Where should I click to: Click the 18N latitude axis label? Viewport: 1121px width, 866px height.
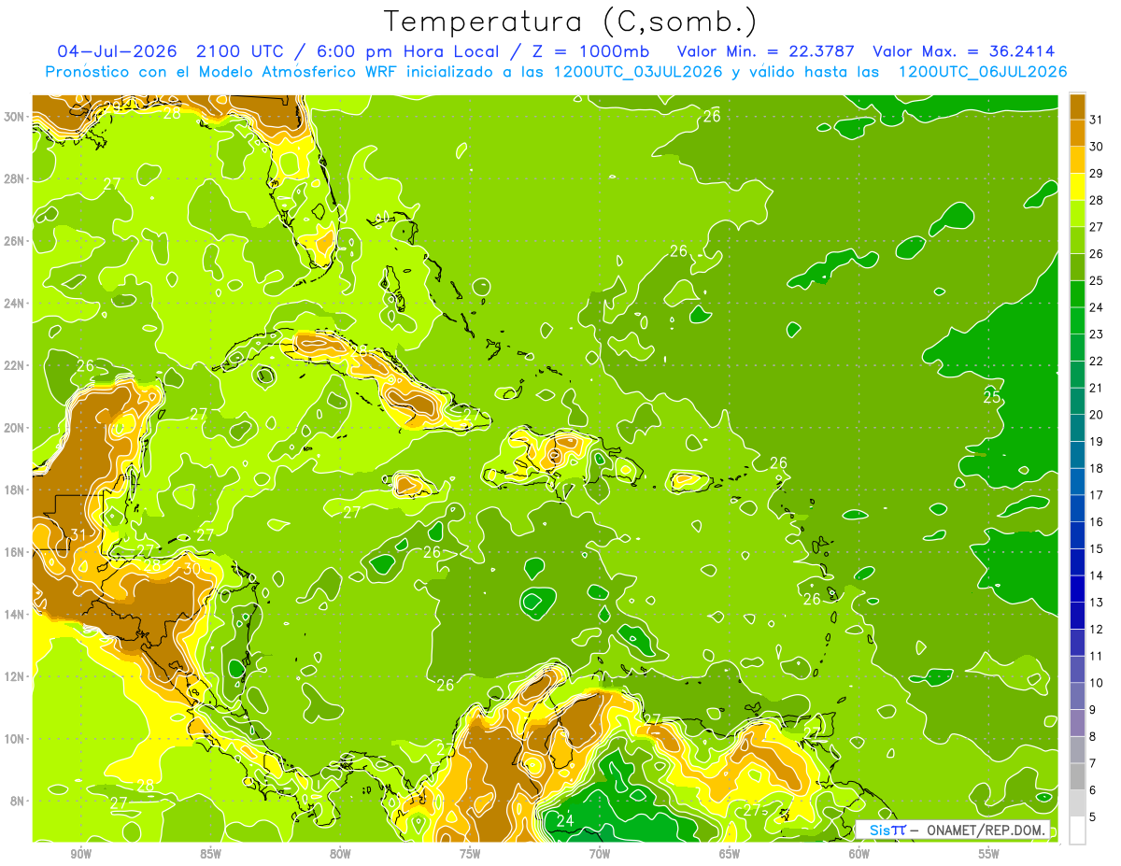click(x=14, y=490)
